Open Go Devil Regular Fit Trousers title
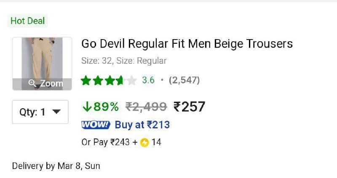 187,44
